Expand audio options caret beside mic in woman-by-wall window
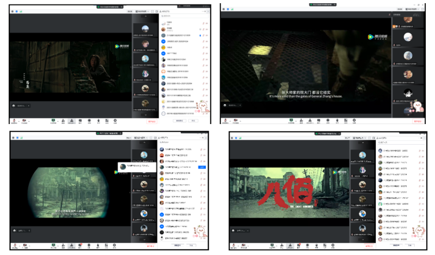Viewport: 435px width, 255px height. point(19,121)
